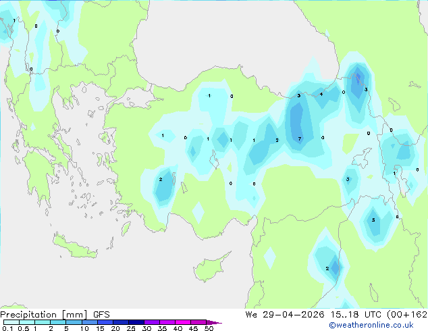Viewport: 428px width, 331px height.
Task: Click the date text '29-04-2026'
Action: click(294, 315)
